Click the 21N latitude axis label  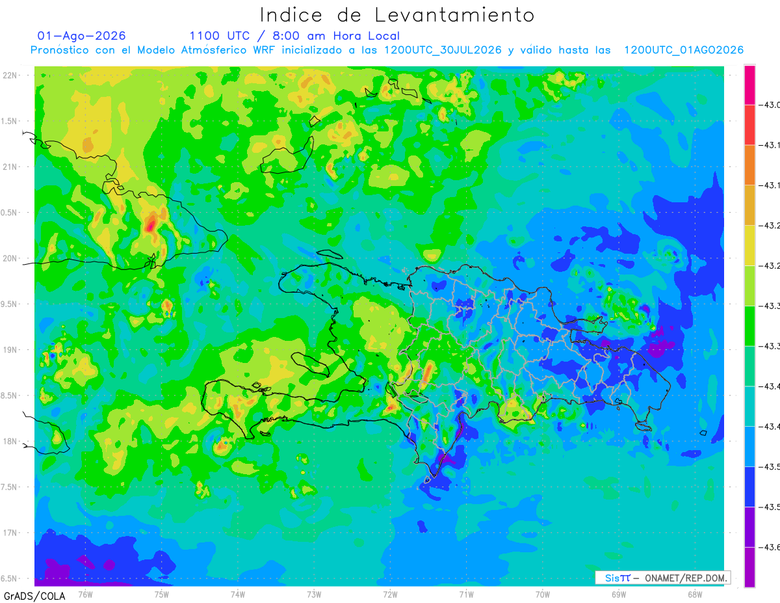(11, 167)
